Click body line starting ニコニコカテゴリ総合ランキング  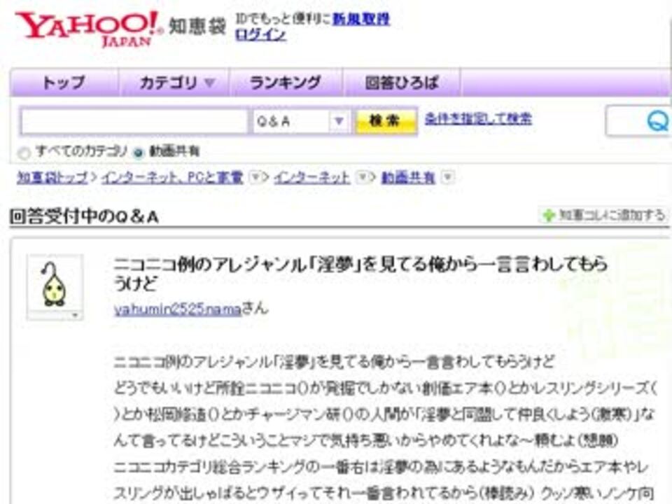click(381, 467)
